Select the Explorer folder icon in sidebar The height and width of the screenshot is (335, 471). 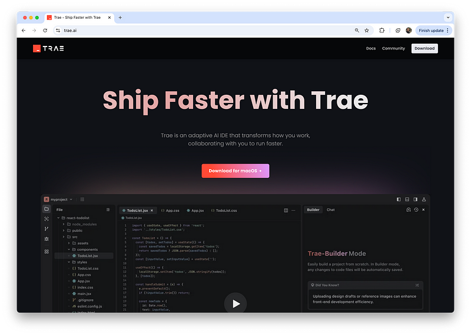pyautogui.click(x=47, y=209)
